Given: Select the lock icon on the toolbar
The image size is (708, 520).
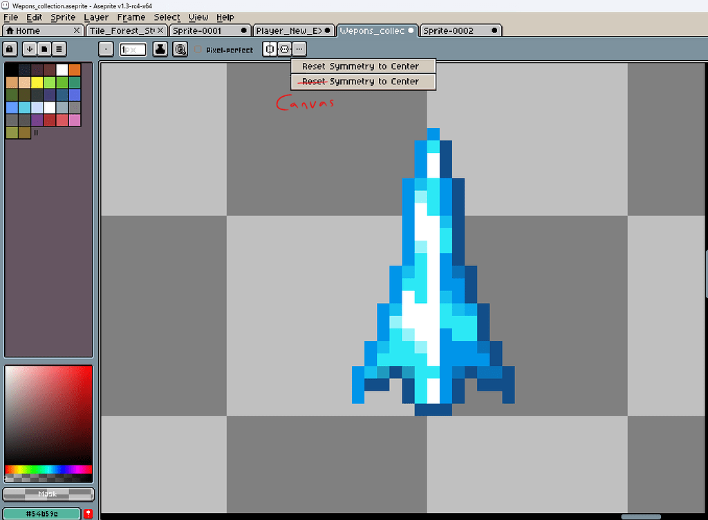Looking at the screenshot, I should (10, 49).
